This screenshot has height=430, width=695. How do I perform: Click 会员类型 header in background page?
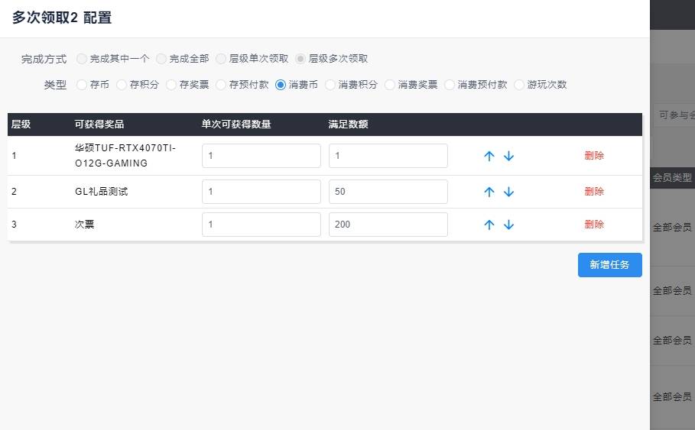coord(672,178)
